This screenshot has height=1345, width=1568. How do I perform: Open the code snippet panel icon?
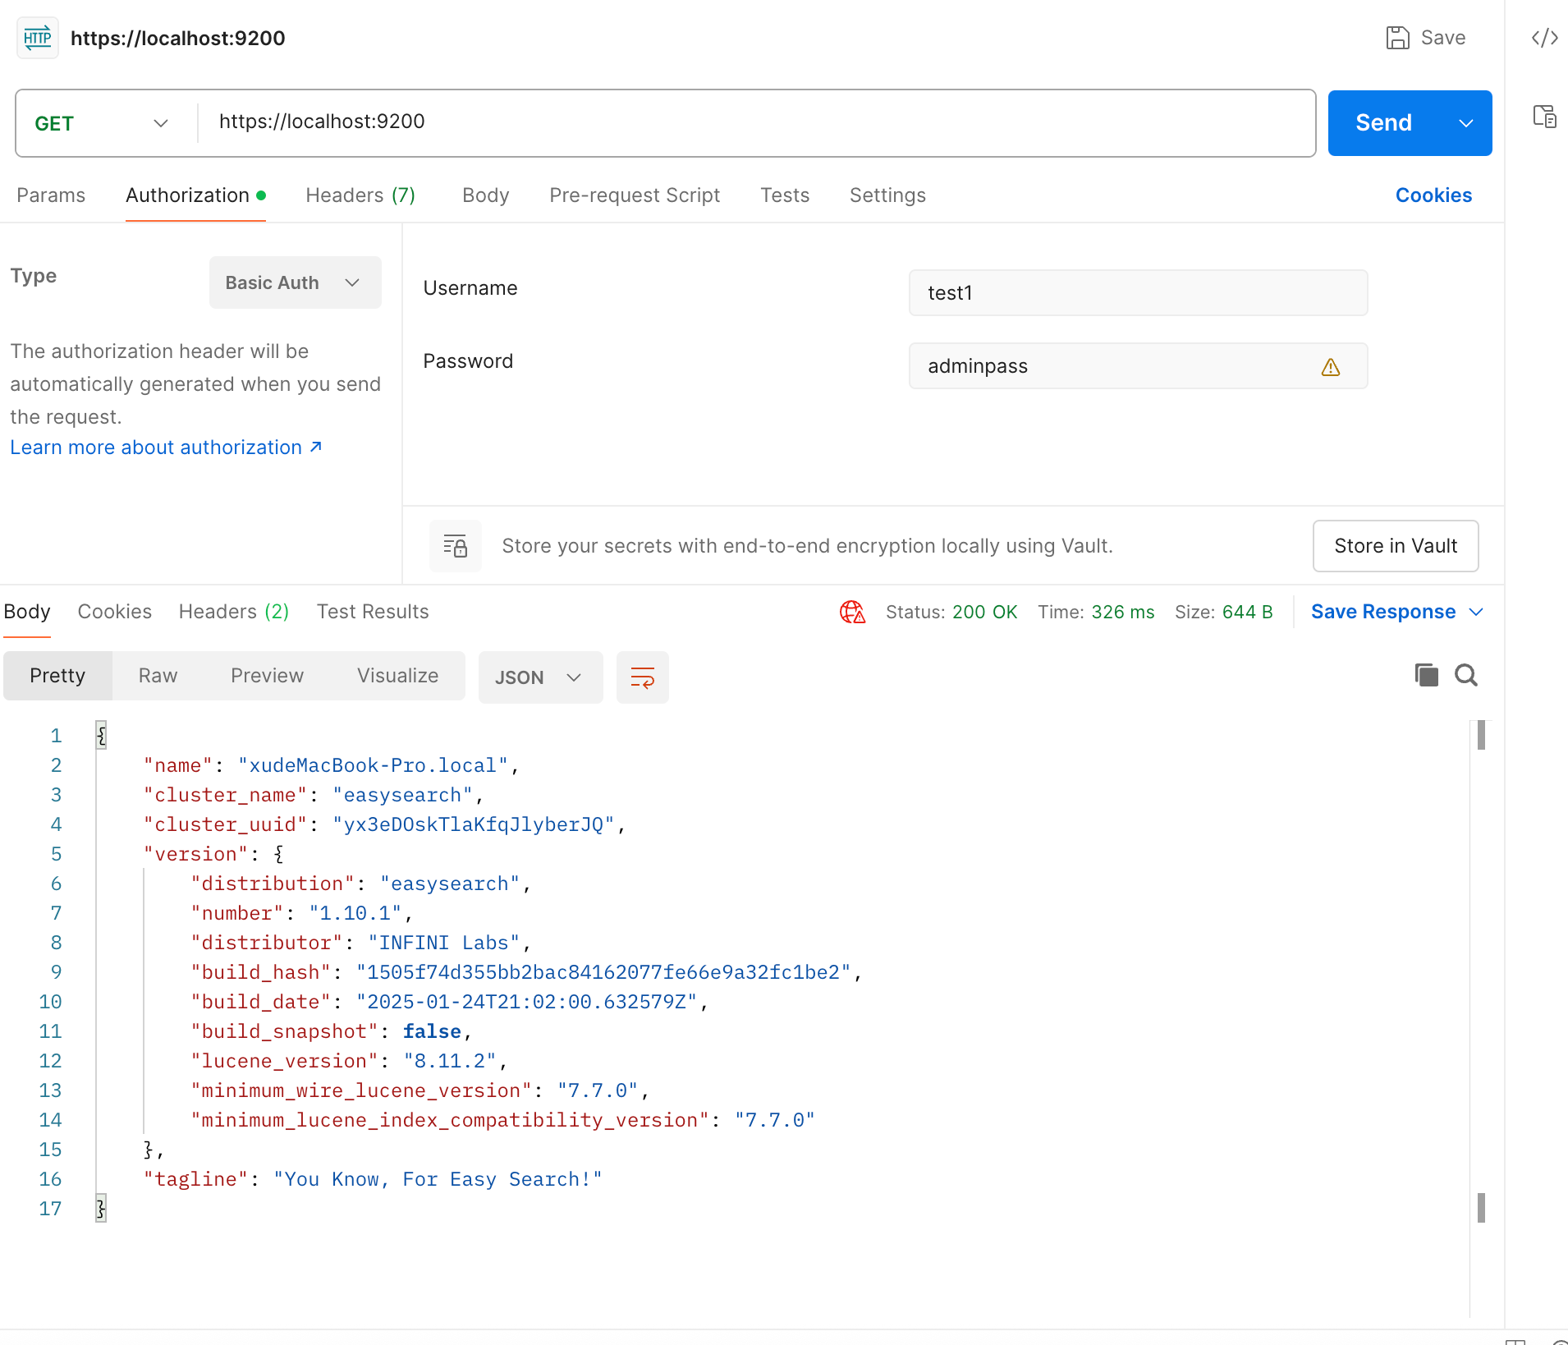pyautogui.click(x=1544, y=38)
